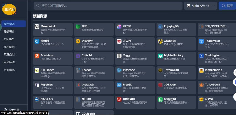236x115 pixels.
Task: Select 模型资源 in the sidebar
Action: [14, 24]
